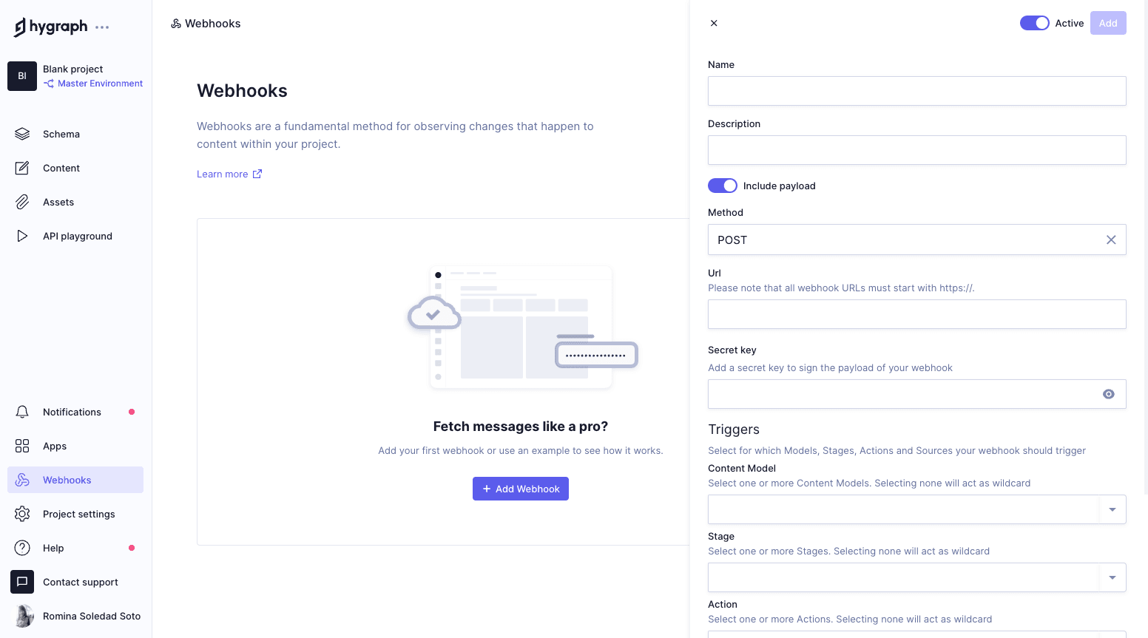Viewport: 1148px width, 638px height.
Task: Clear the POST method selection
Action: 1110,240
